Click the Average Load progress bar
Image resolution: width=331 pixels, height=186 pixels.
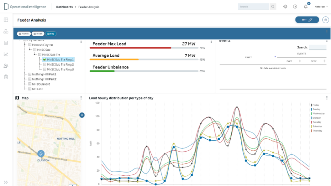point(144,59)
